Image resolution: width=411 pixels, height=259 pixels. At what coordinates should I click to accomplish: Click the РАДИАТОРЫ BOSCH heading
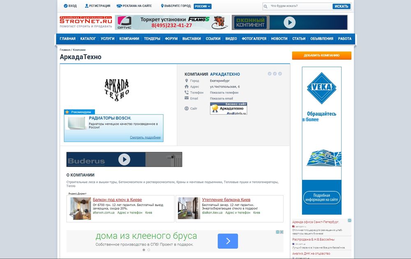click(110, 118)
